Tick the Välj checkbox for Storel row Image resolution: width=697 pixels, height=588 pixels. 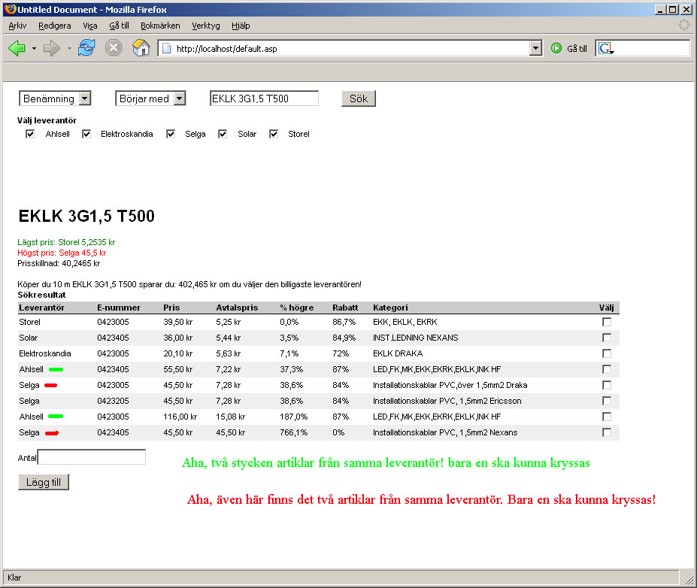pyautogui.click(x=607, y=322)
